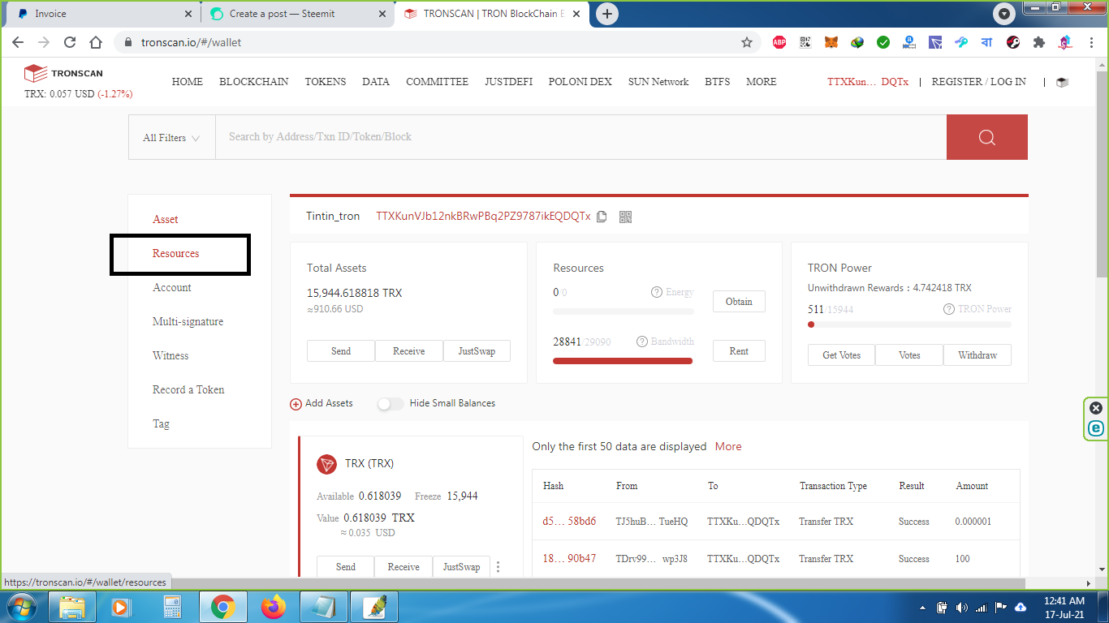1109x623 pixels.
Task: Click Obtain button for Energy
Action: point(739,302)
